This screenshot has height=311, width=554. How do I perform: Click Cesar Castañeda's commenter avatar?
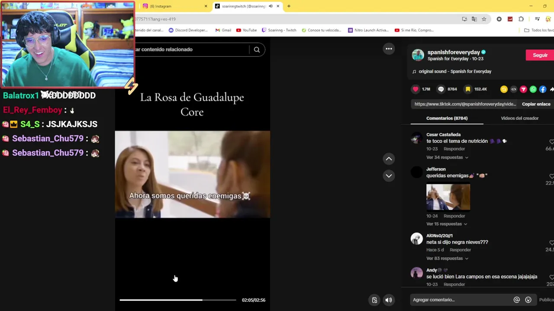coord(416,138)
